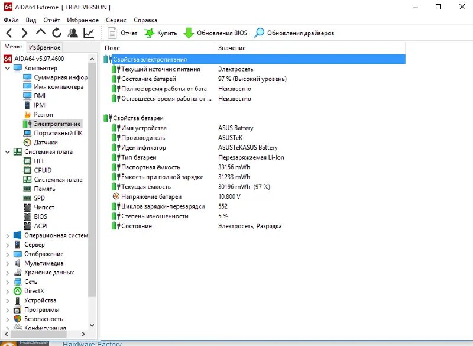Open the Вид menu

click(x=31, y=20)
